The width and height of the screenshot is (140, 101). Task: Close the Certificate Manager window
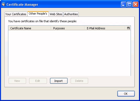pyautogui.click(x=136, y=4)
